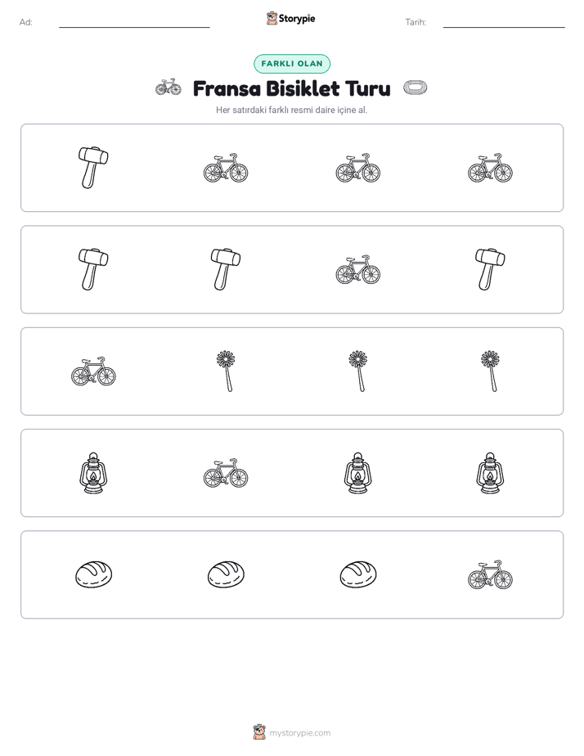The width and height of the screenshot is (584, 756).
Task: Click the bicycle between the lanterns
Action: [226, 473]
